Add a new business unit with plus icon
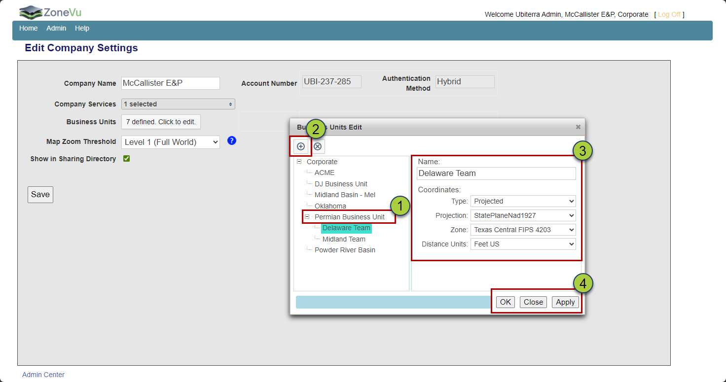Image resolution: width=726 pixels, height=382 pixels. tap(301, 146)
